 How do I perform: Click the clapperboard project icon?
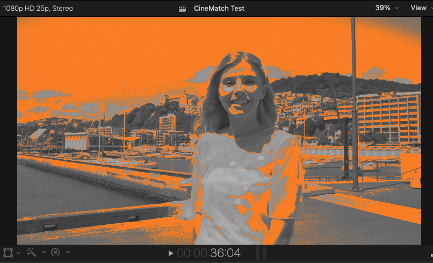pos(183,9)
